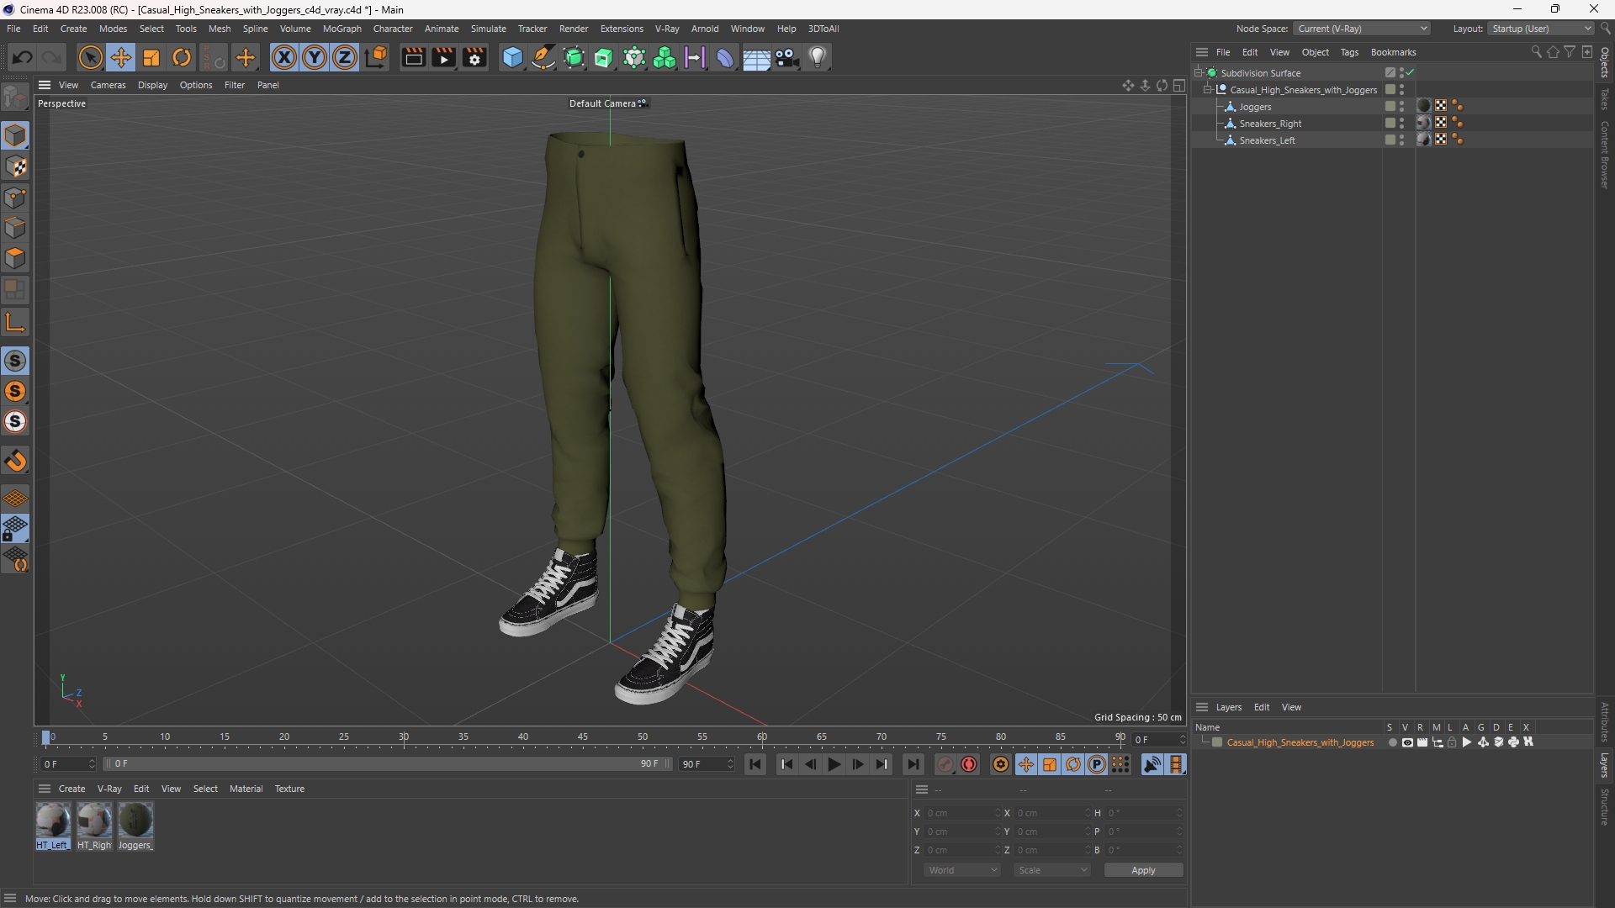Viewport: 1615px width, 908px height.
Task: Click Render View clapperboard icon
Action: click(x=413, y=57)
